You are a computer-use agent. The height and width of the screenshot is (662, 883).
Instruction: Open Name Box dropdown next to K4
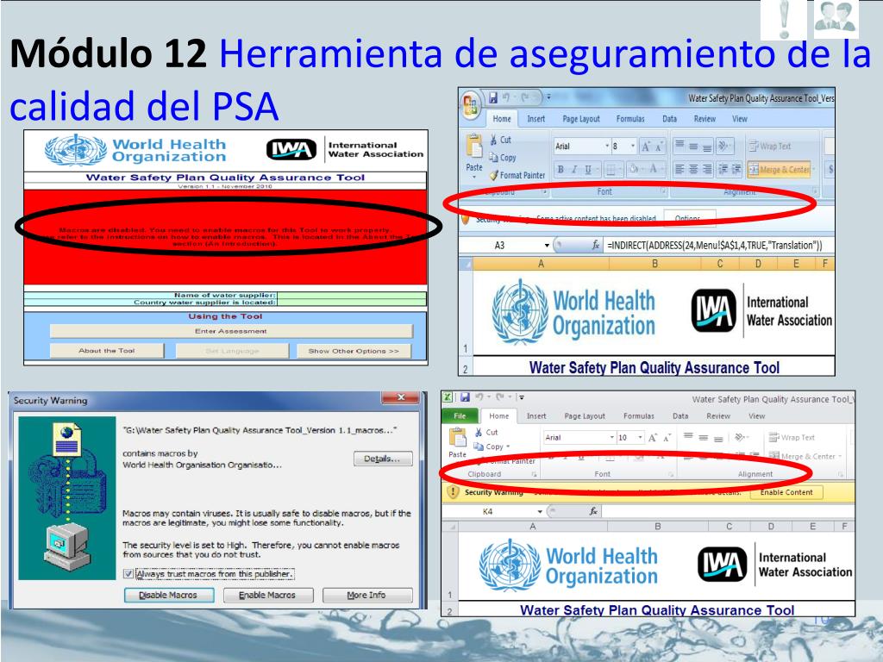[540, 512]
